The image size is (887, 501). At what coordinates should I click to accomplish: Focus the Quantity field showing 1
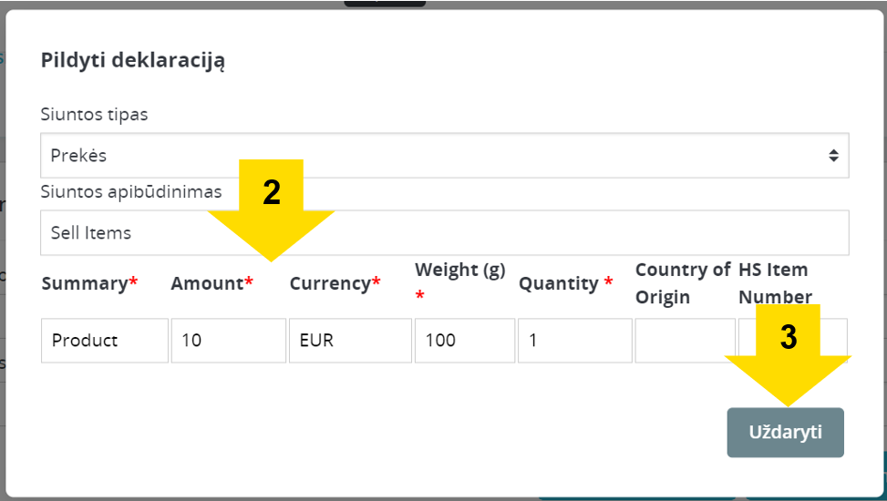574,341
